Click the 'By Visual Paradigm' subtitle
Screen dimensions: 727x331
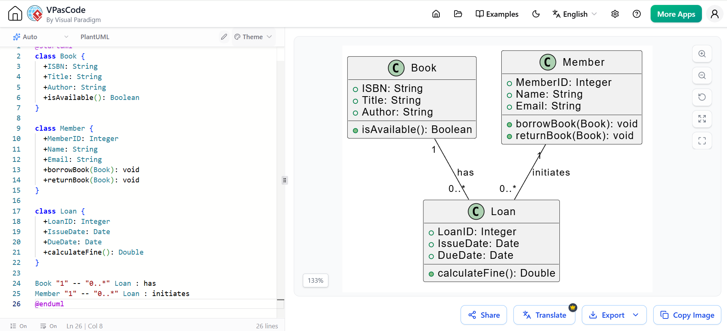point(74,20)
